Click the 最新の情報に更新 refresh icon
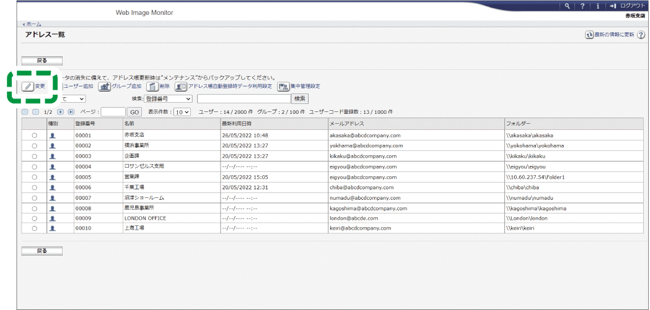 589,35
